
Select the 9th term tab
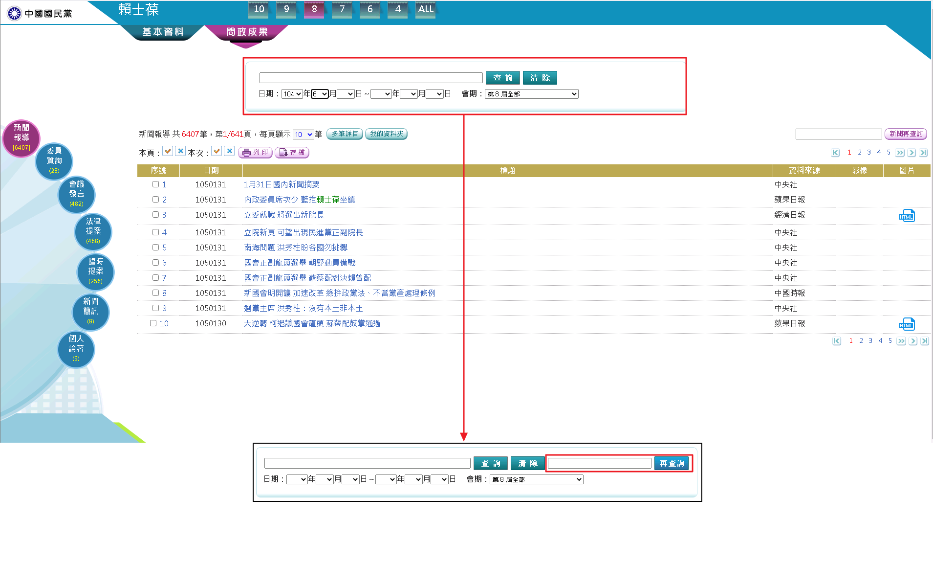tap(286, 9)
